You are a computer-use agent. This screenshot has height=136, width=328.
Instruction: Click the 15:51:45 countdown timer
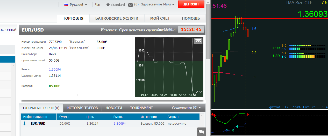[191, 29]
